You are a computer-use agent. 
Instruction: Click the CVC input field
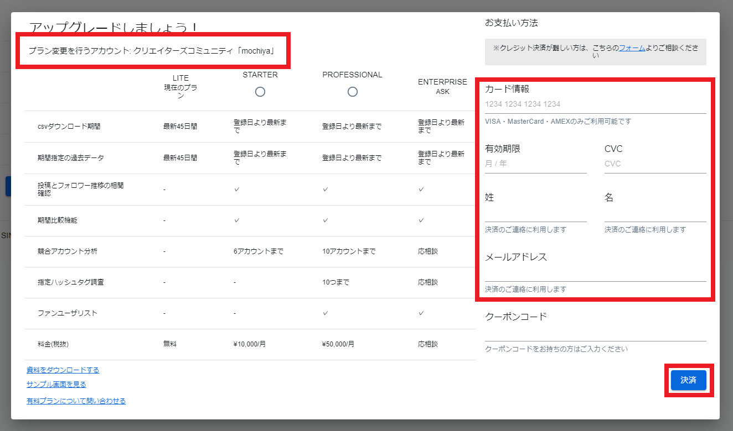655,164
